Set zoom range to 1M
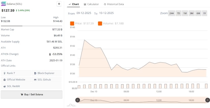Viewport: 210px width, 108px height. point(185,13)
